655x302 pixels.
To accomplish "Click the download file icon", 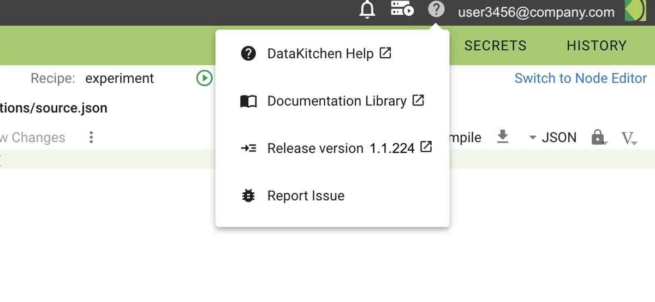I will point(503,137).
